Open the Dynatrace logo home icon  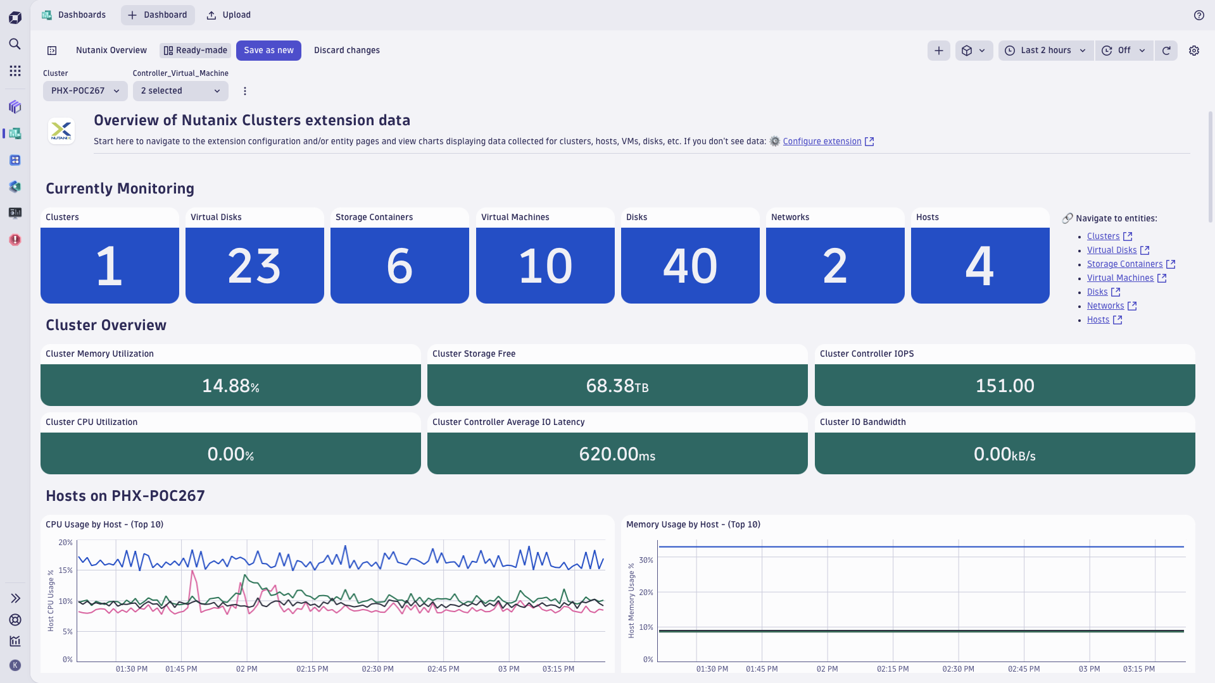(15, 18)
